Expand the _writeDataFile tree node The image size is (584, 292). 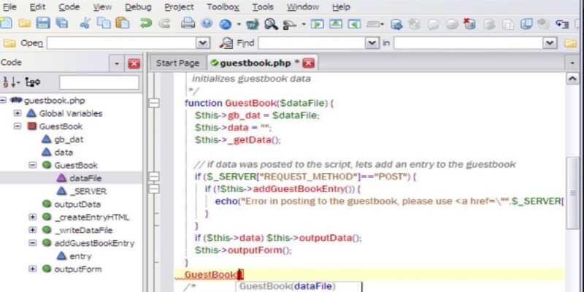click(x=33, y=230)
